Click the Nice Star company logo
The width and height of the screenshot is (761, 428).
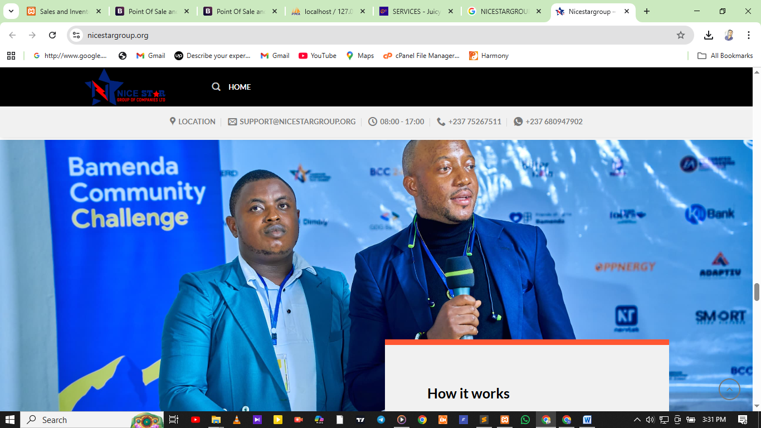coord(125,87)
